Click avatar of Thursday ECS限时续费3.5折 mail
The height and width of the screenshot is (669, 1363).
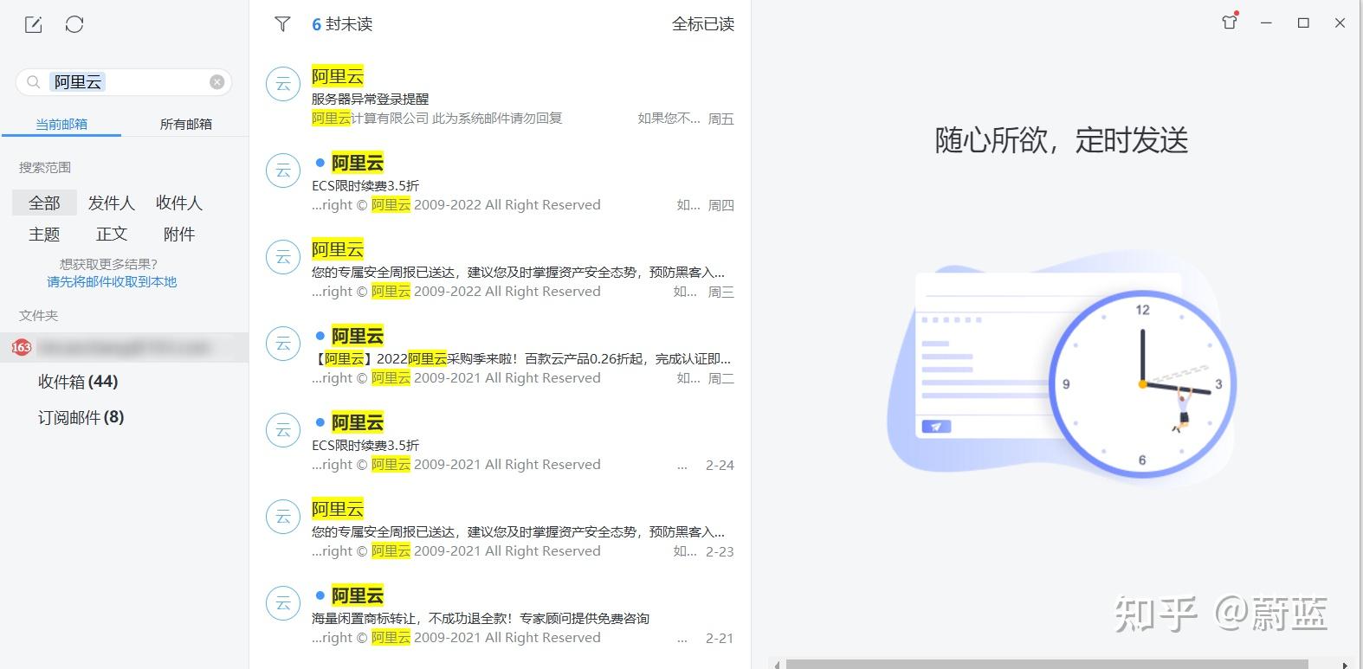click(282, 171)
